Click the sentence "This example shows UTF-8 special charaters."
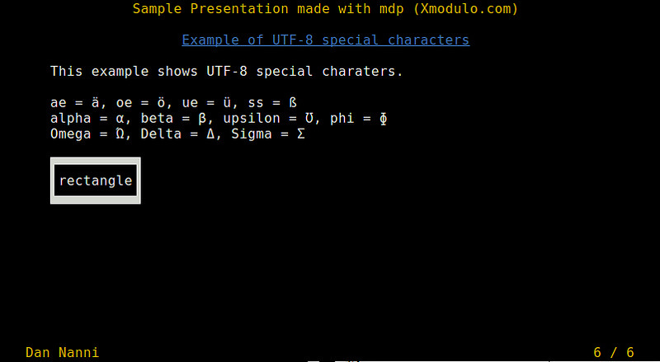Screen dimensions: 660x362 pos(227,71)
